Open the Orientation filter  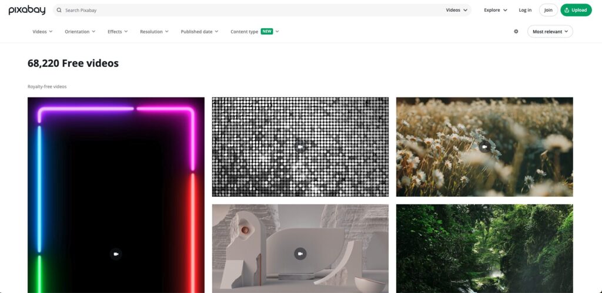pyautogui.click(x=80, y=32)
